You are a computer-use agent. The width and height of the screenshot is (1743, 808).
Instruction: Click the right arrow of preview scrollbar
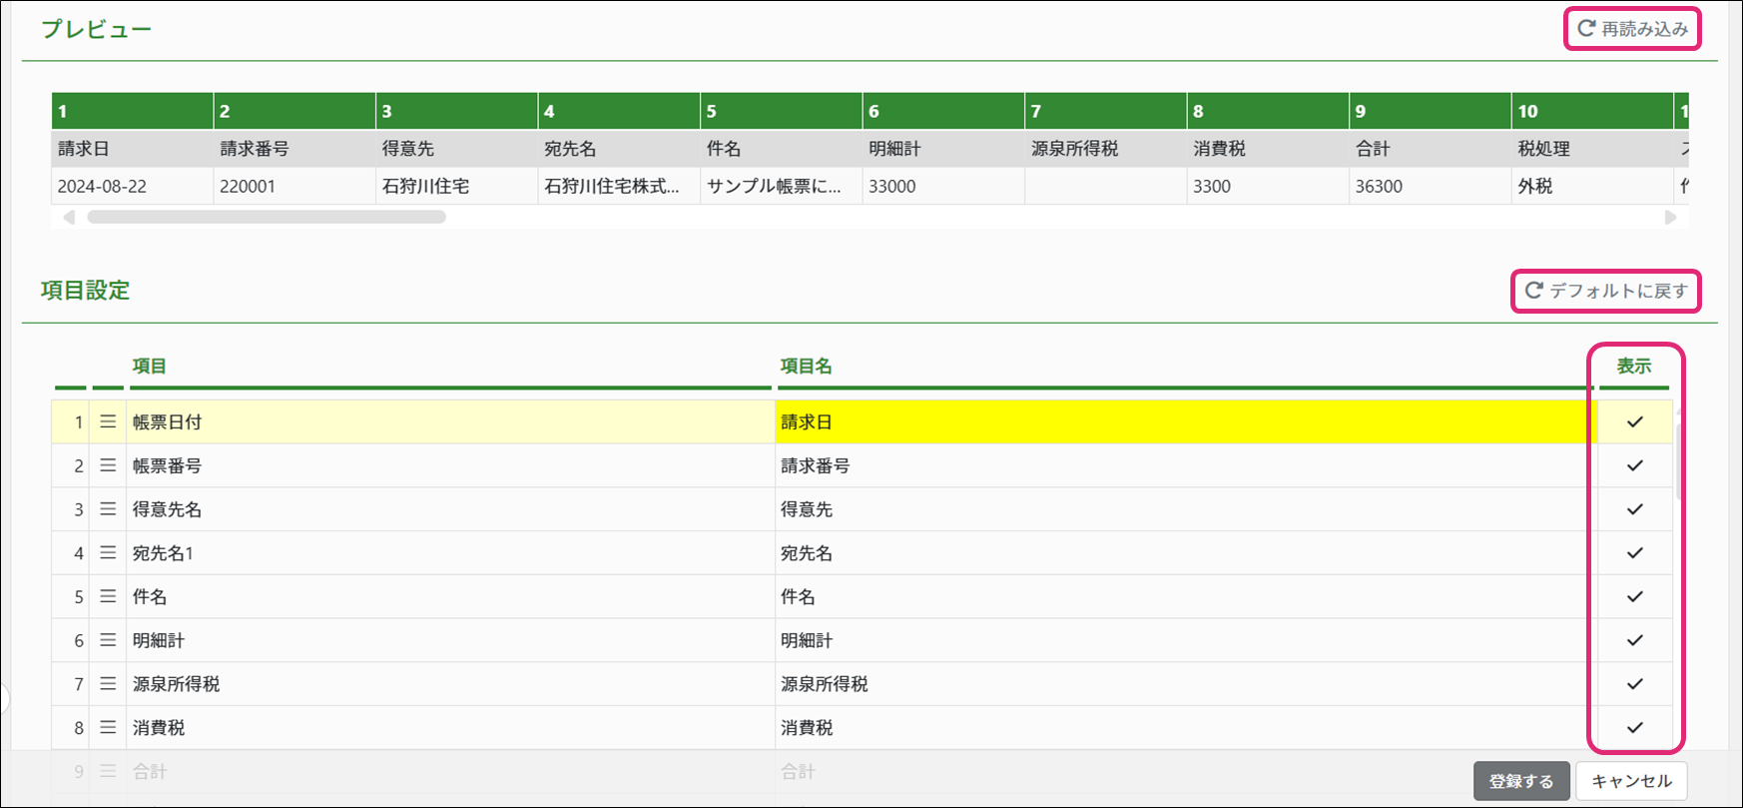(1670, 218)
